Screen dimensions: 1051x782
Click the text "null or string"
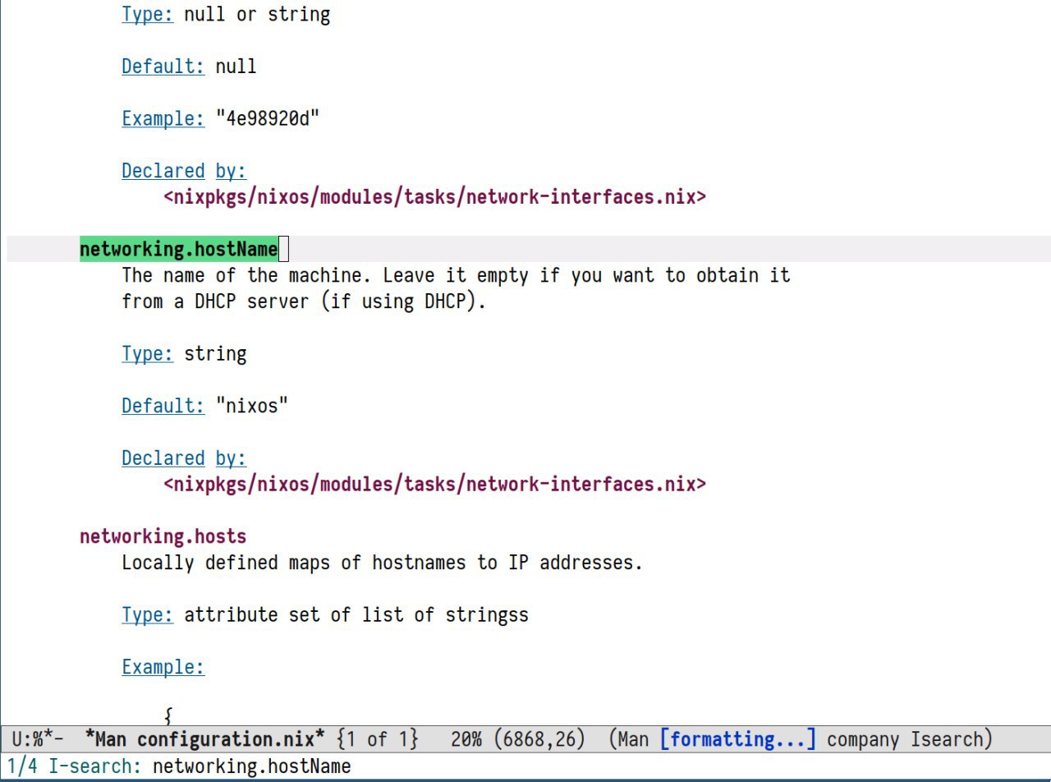pos(257,14)
